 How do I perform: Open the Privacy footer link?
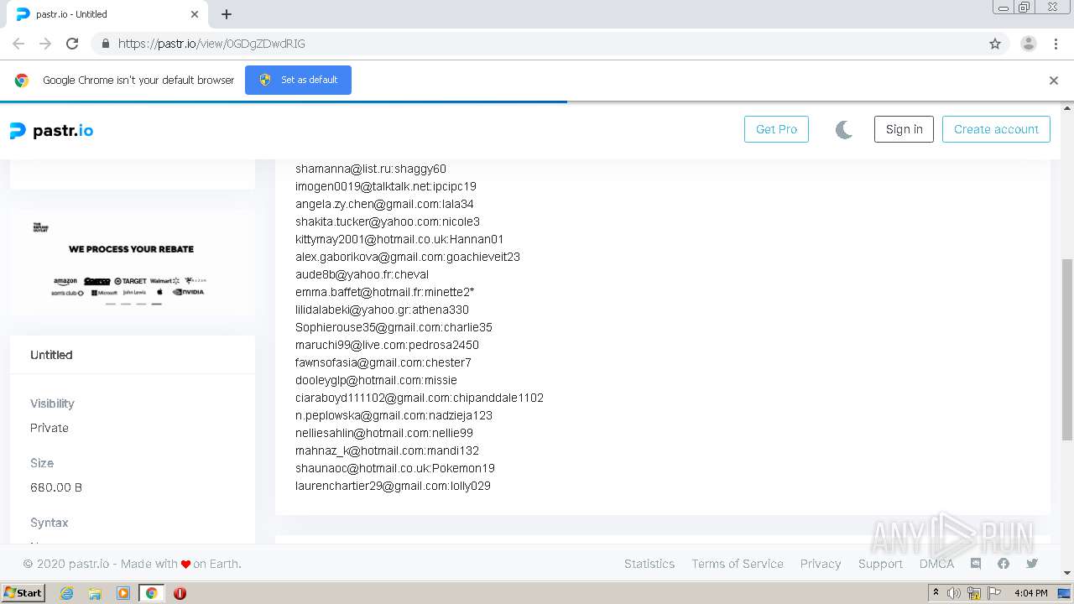[821, 564]
